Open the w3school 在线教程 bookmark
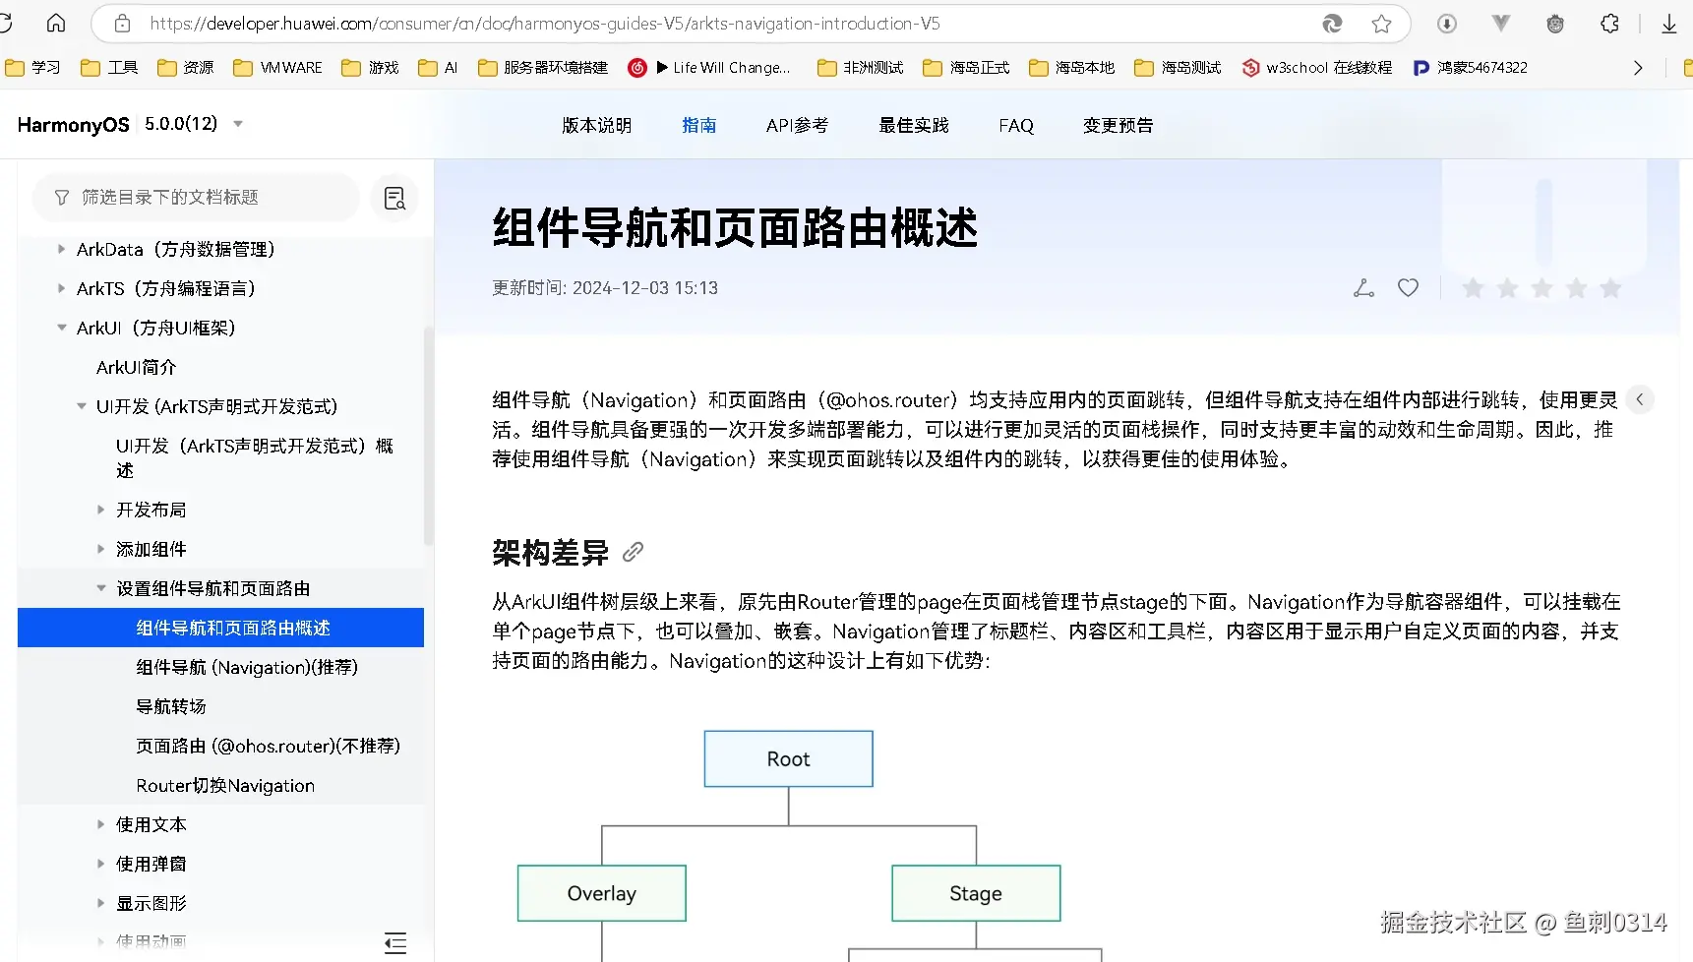The width and height of the screenshot is (1693, 962). click(1316, 67)
